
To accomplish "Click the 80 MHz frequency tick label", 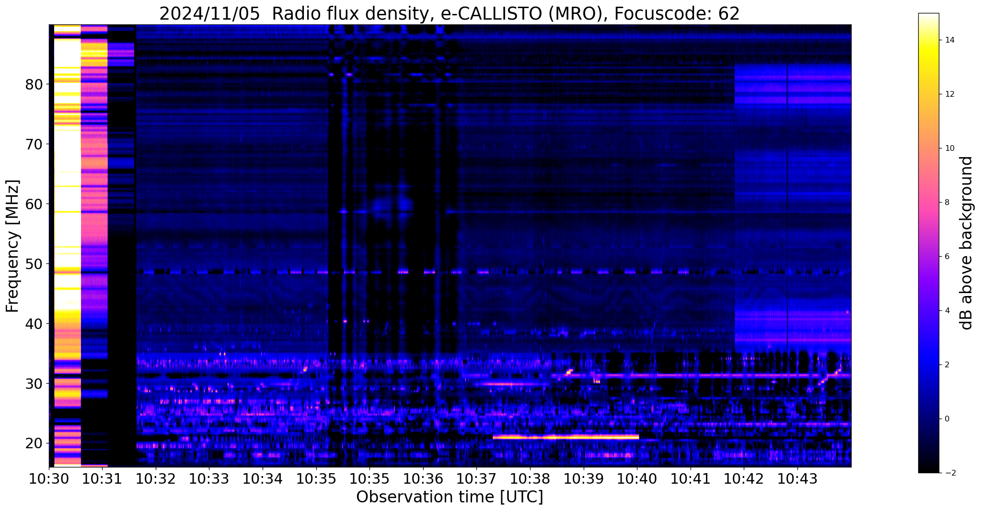I will click(x=34, y=85).
